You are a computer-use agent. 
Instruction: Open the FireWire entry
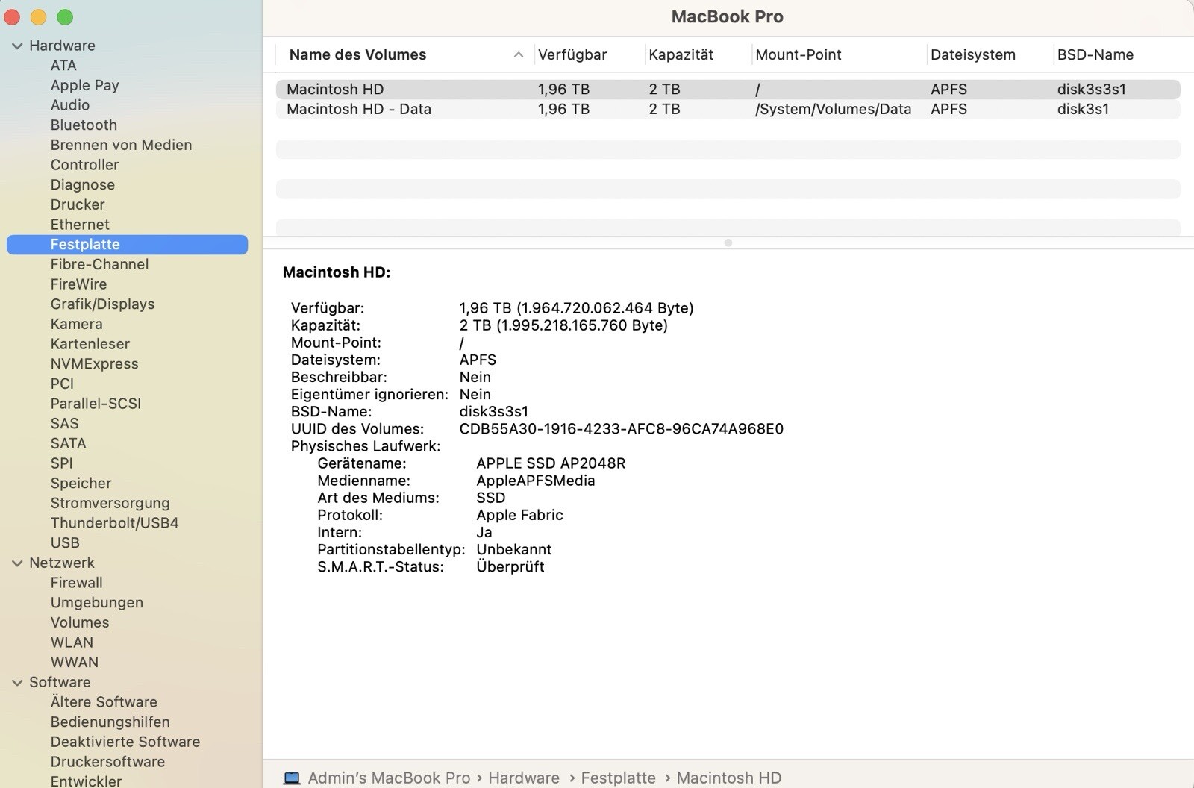78,284
